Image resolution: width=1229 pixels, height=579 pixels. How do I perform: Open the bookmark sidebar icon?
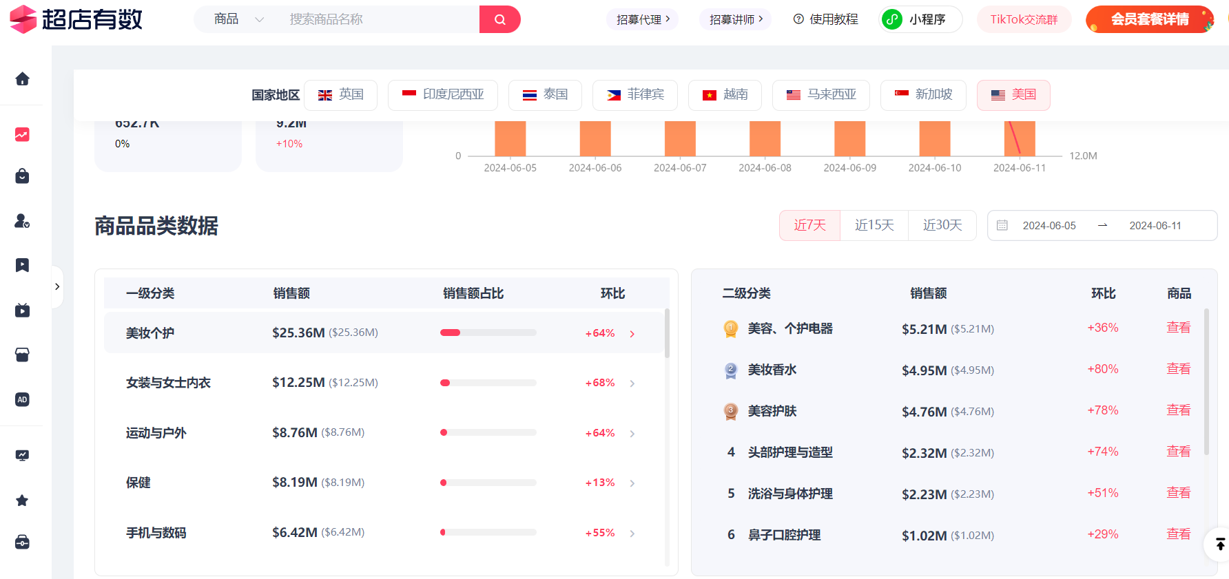[22, 266]
